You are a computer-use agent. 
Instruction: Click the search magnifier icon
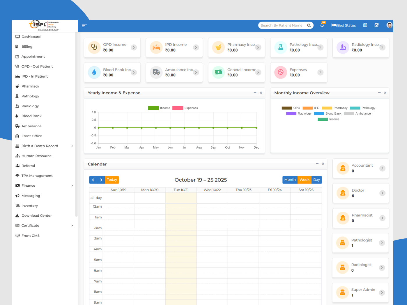point(309,26)
